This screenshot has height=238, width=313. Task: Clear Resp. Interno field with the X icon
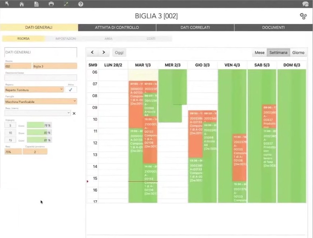point(74,113)
